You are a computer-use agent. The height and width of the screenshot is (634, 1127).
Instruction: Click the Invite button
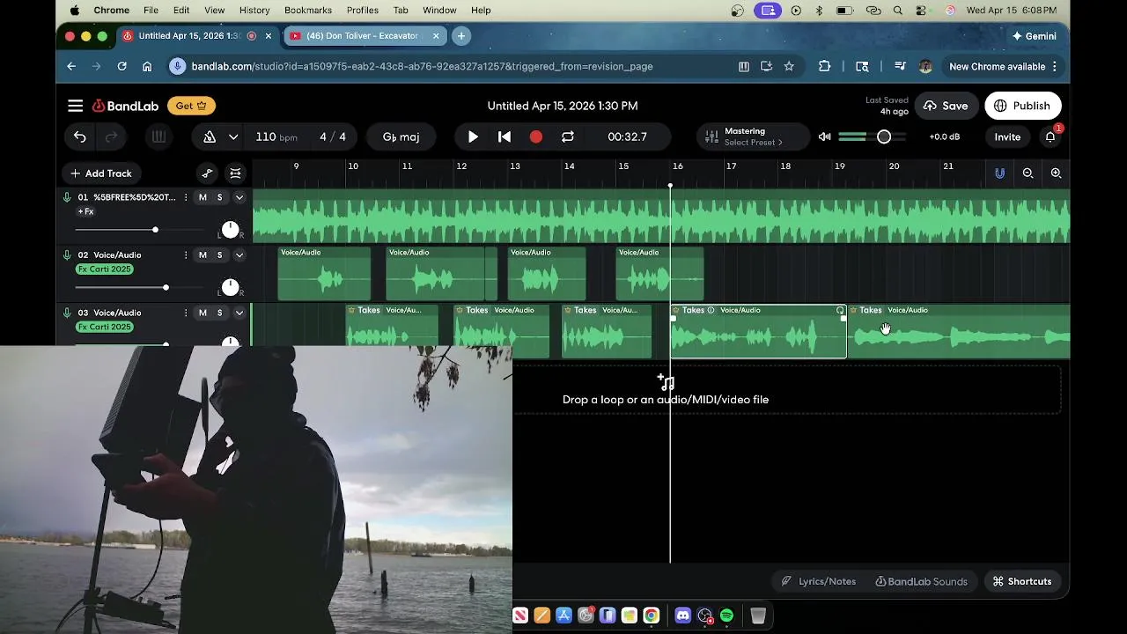pos(1007,136)
